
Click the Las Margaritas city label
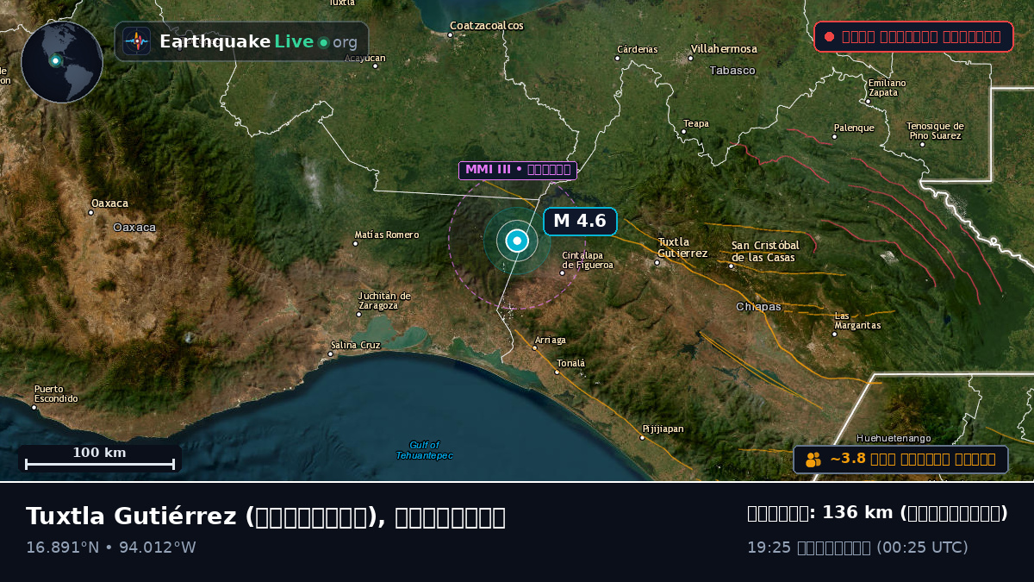pyautogui.click(x=857, y=321)
